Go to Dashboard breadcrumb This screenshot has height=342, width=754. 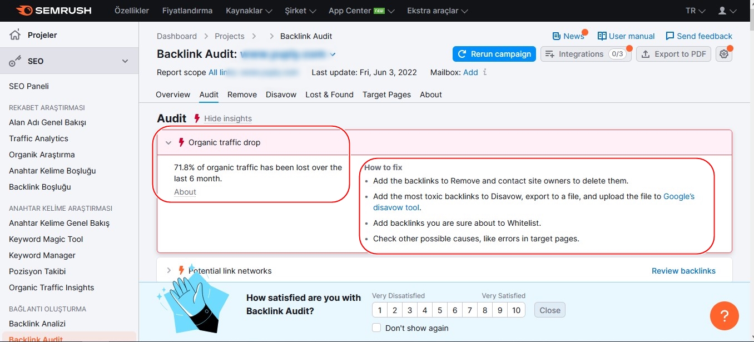coord(177,36)
